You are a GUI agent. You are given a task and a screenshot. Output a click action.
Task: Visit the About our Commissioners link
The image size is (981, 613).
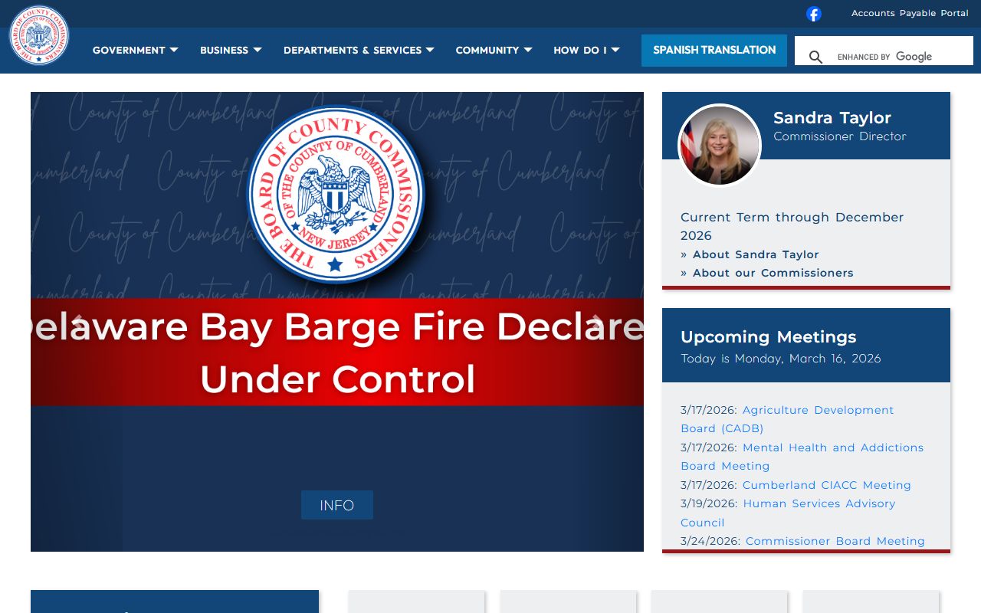773,273
